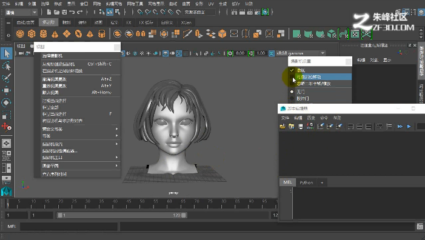Close the camera settings torn-off panel
The height and width of the screenshot is (240, 425).
[x=349, y=62]
